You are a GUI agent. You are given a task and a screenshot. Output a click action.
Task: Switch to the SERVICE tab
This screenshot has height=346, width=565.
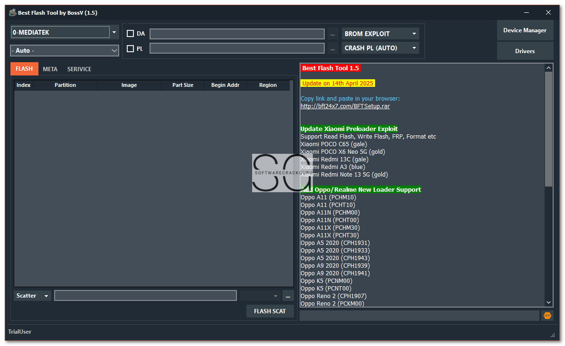[x=79, y=69]
